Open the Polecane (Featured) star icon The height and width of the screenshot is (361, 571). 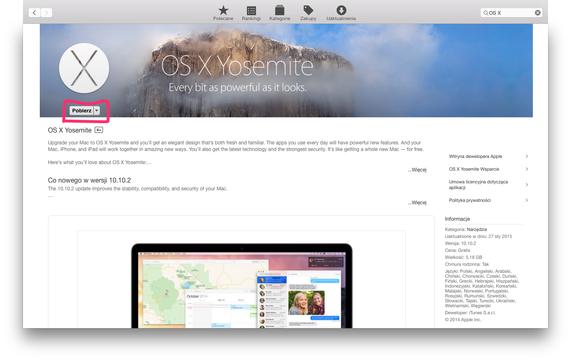click(x=223, y=11)
